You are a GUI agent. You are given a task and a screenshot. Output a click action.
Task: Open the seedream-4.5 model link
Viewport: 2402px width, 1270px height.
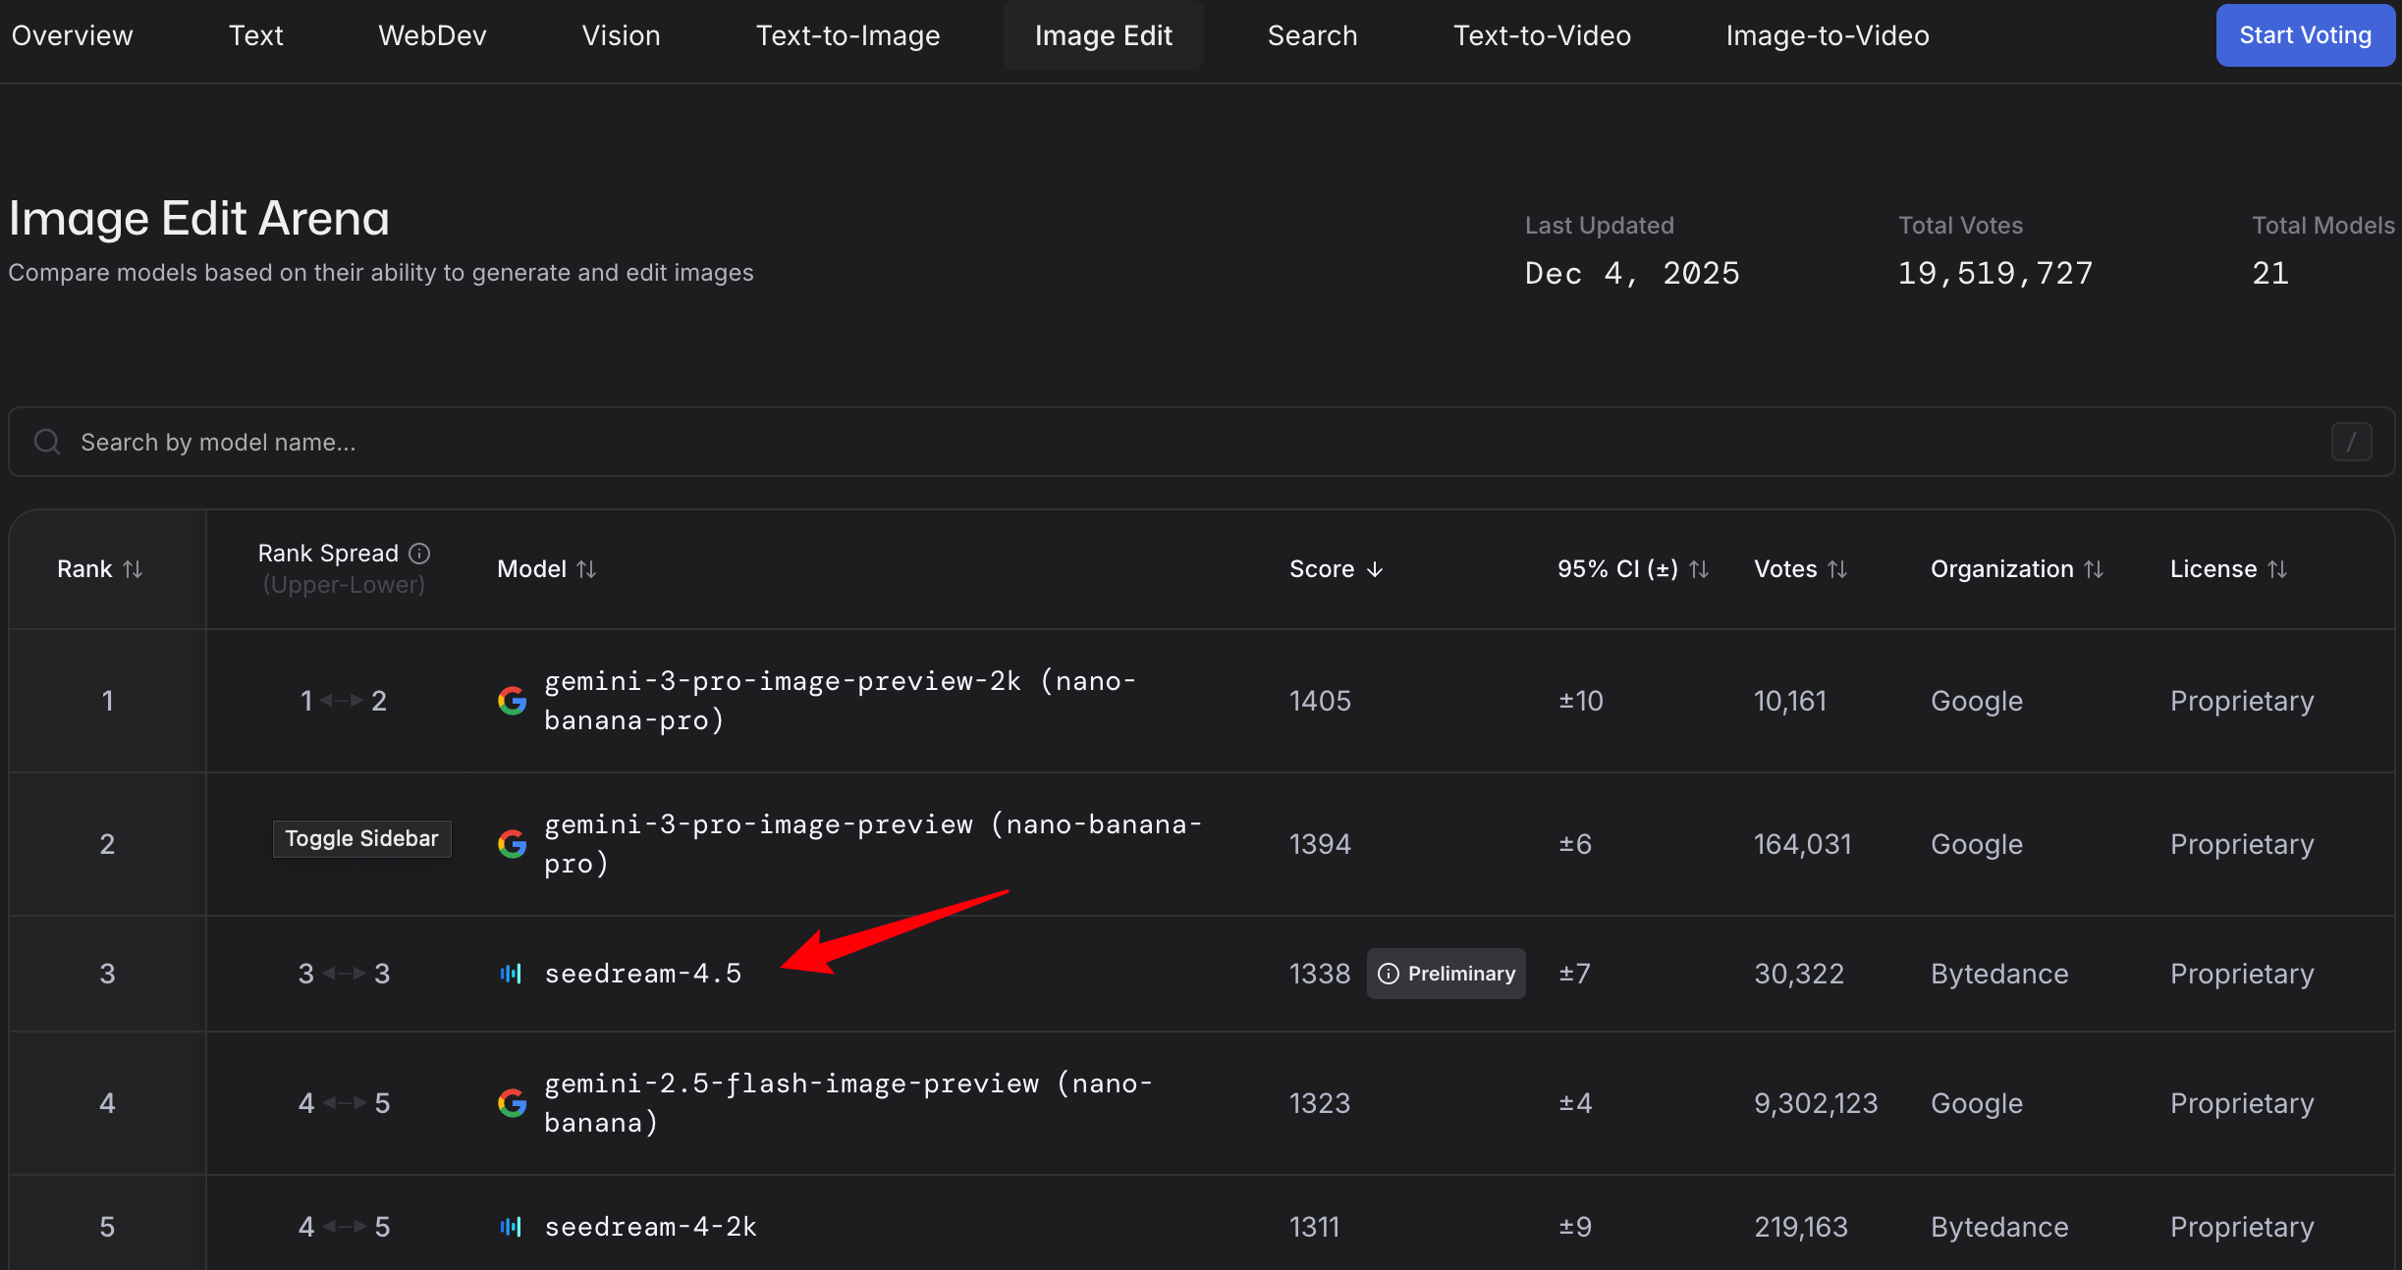coord(642,974)
